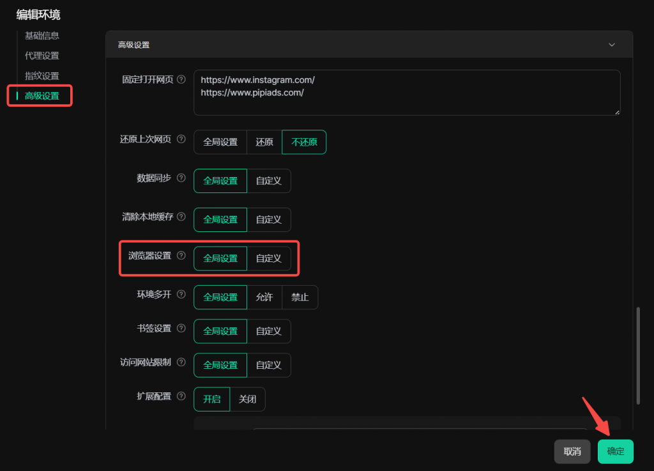The image size is (654, 471).
Task: Click help icon next to 固定打开网页
Action: [x=181, y=80]
